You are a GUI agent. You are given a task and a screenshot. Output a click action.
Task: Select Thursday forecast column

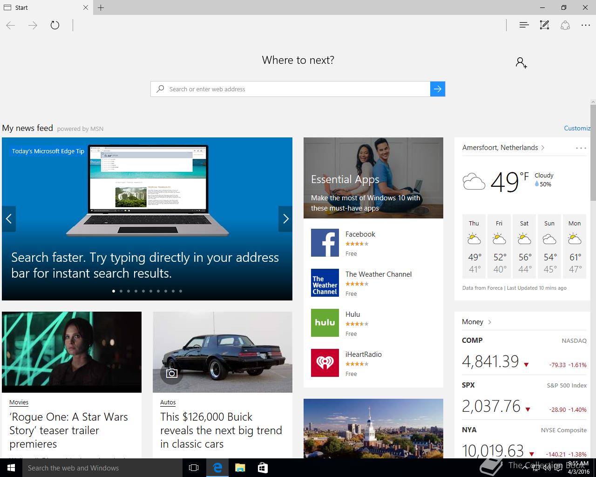pos(474,246)
